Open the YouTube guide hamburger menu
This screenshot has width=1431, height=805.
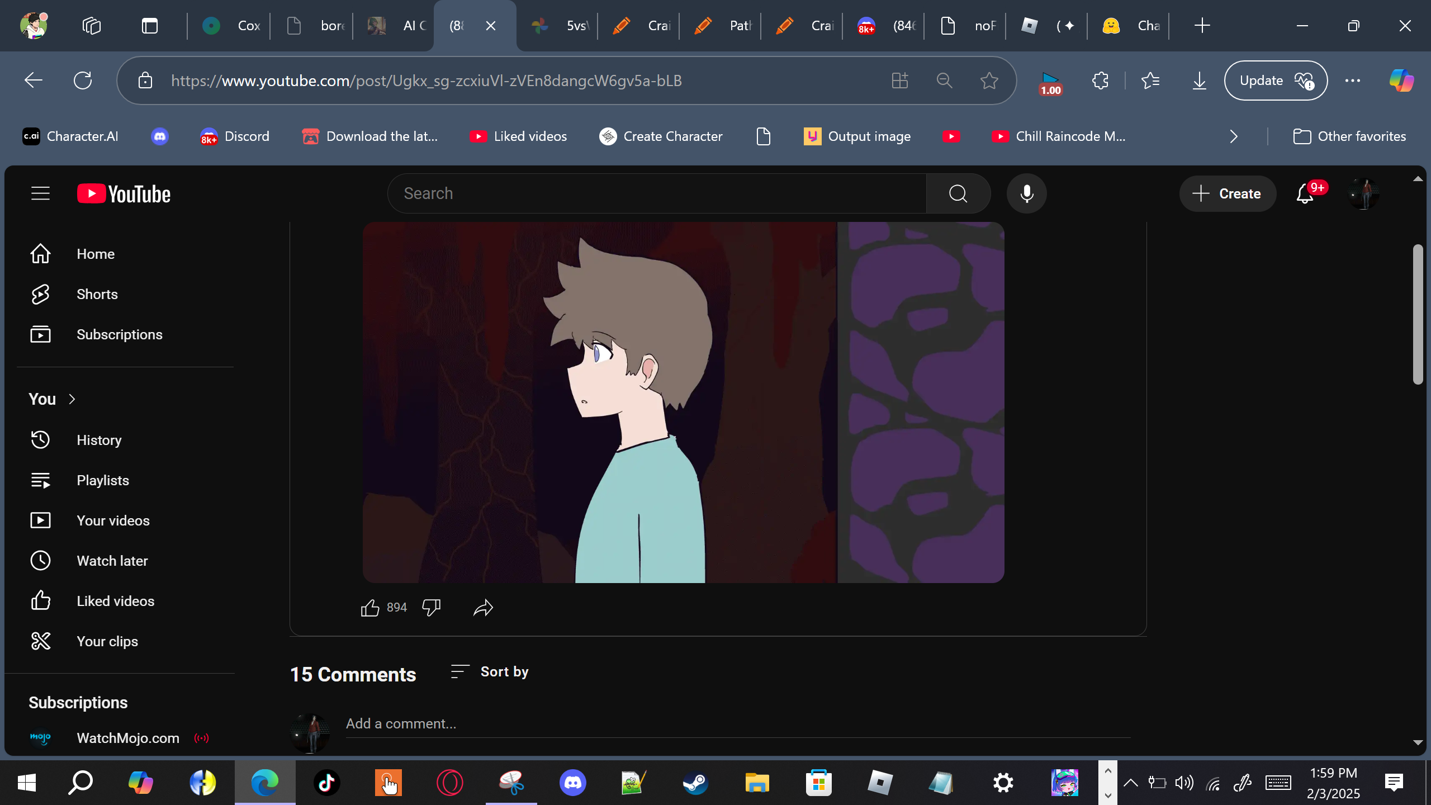(x=40, y=193)
